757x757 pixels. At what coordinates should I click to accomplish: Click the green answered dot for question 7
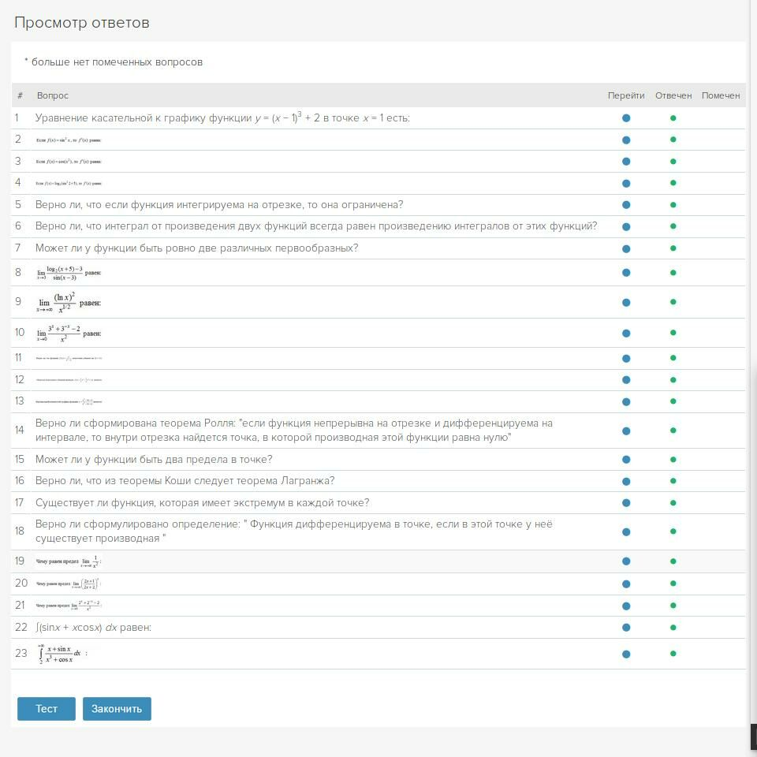(673, 248)
